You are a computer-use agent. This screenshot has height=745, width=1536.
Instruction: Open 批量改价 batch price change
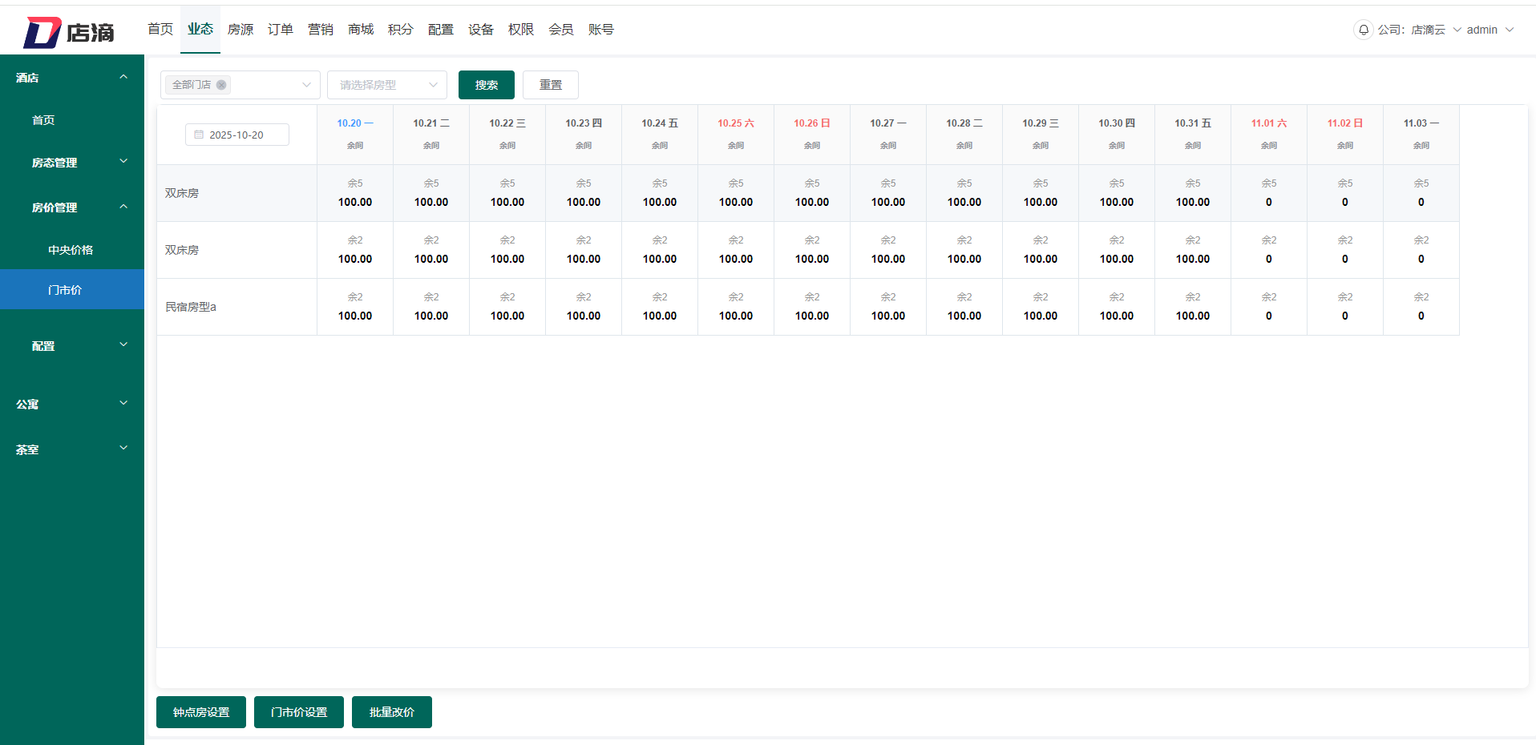[391, 712]
